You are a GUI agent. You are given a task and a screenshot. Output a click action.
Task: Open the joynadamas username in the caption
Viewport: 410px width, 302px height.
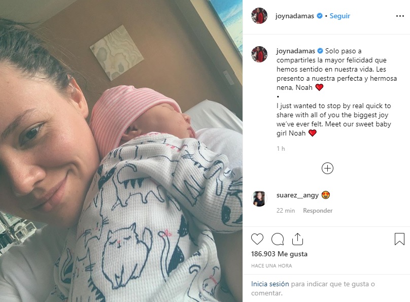pos(296,51)
